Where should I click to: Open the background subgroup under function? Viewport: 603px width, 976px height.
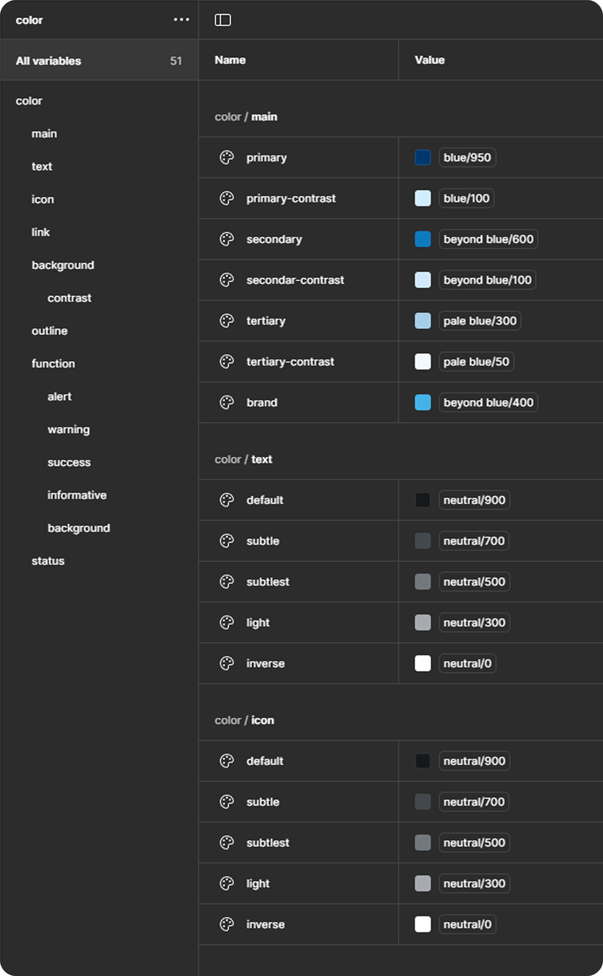click(79, 528)
